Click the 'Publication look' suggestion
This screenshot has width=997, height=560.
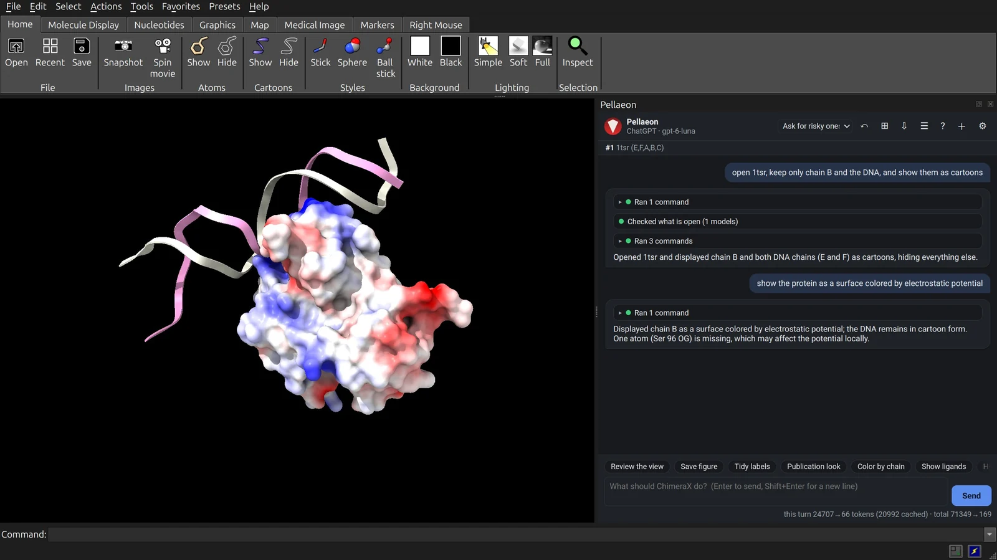tap(813, 467)
